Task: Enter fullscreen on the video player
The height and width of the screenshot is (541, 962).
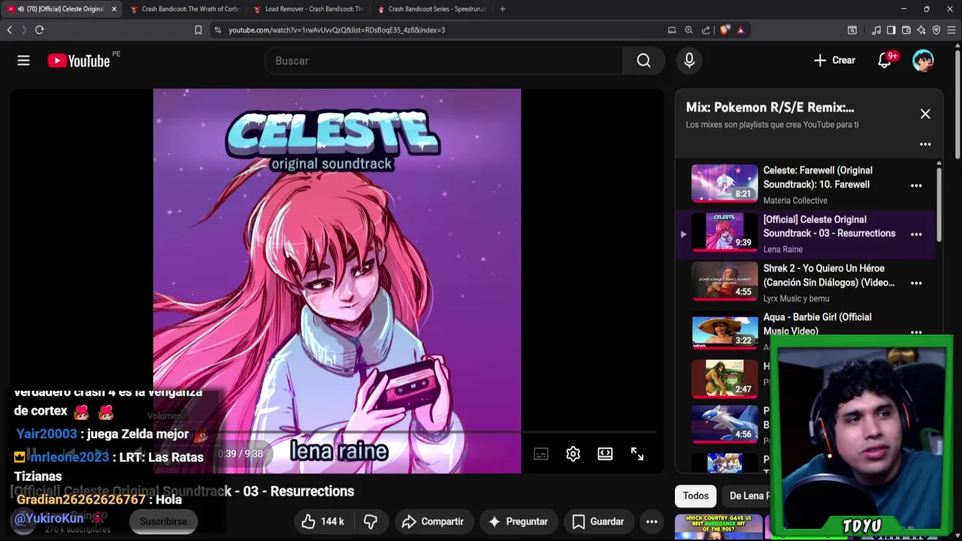Action: (637, 454)
